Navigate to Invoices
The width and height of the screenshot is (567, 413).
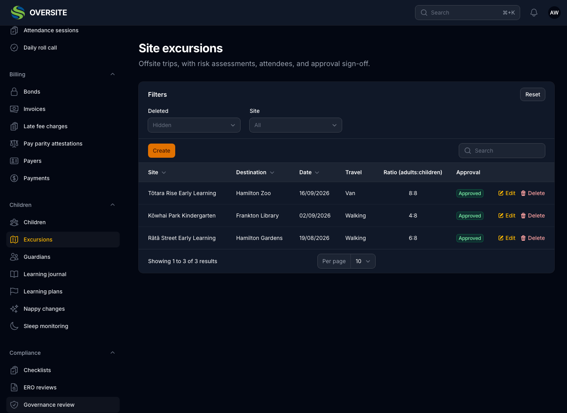pos(63,109)
